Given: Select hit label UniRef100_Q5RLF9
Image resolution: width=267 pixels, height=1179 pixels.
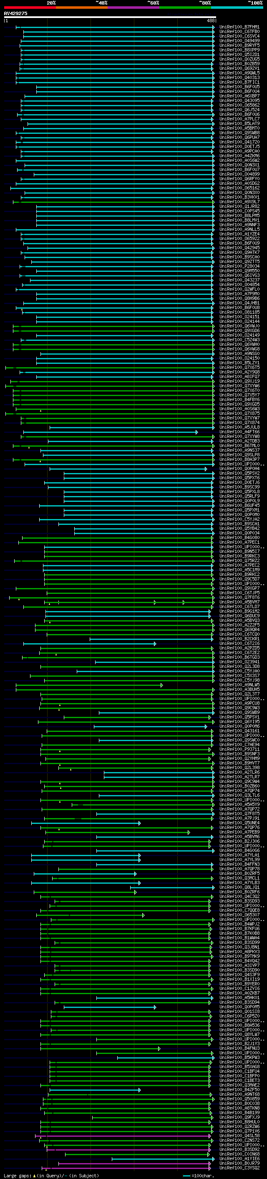Looking at the screenshot, I should coord(239,496).
